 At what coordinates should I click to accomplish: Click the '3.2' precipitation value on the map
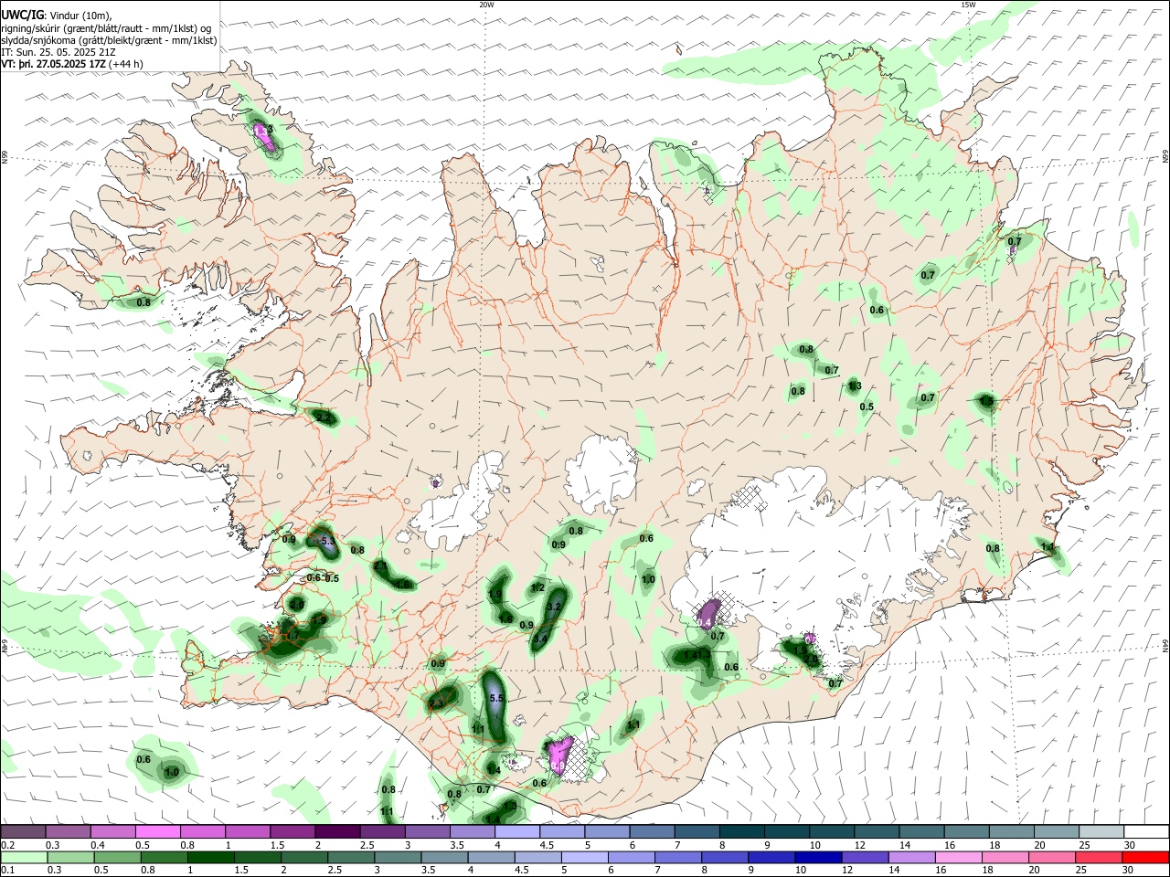click(553, 608)
